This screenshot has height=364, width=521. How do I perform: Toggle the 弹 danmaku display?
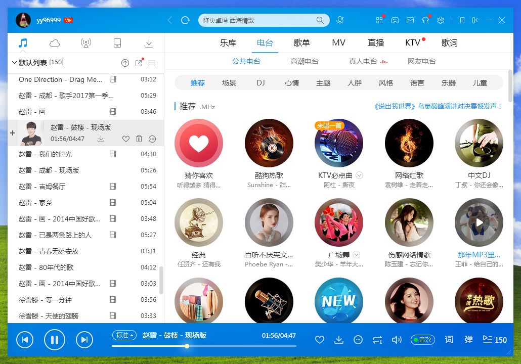pos(468,340)
